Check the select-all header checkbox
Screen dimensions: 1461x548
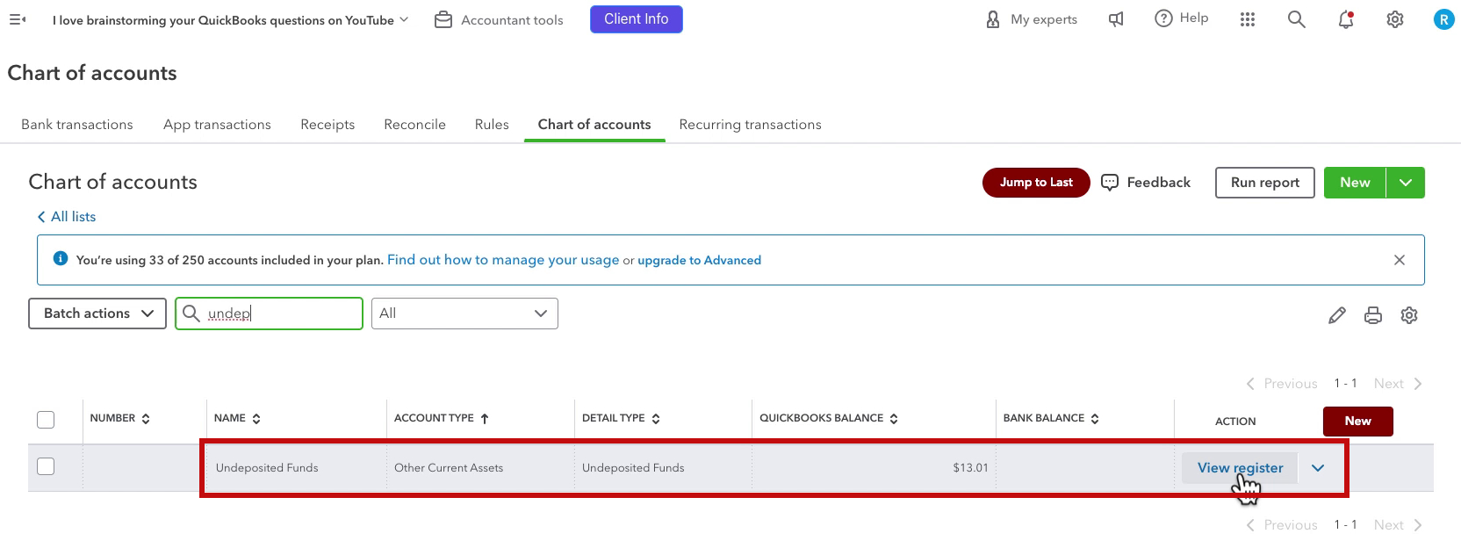46,420
